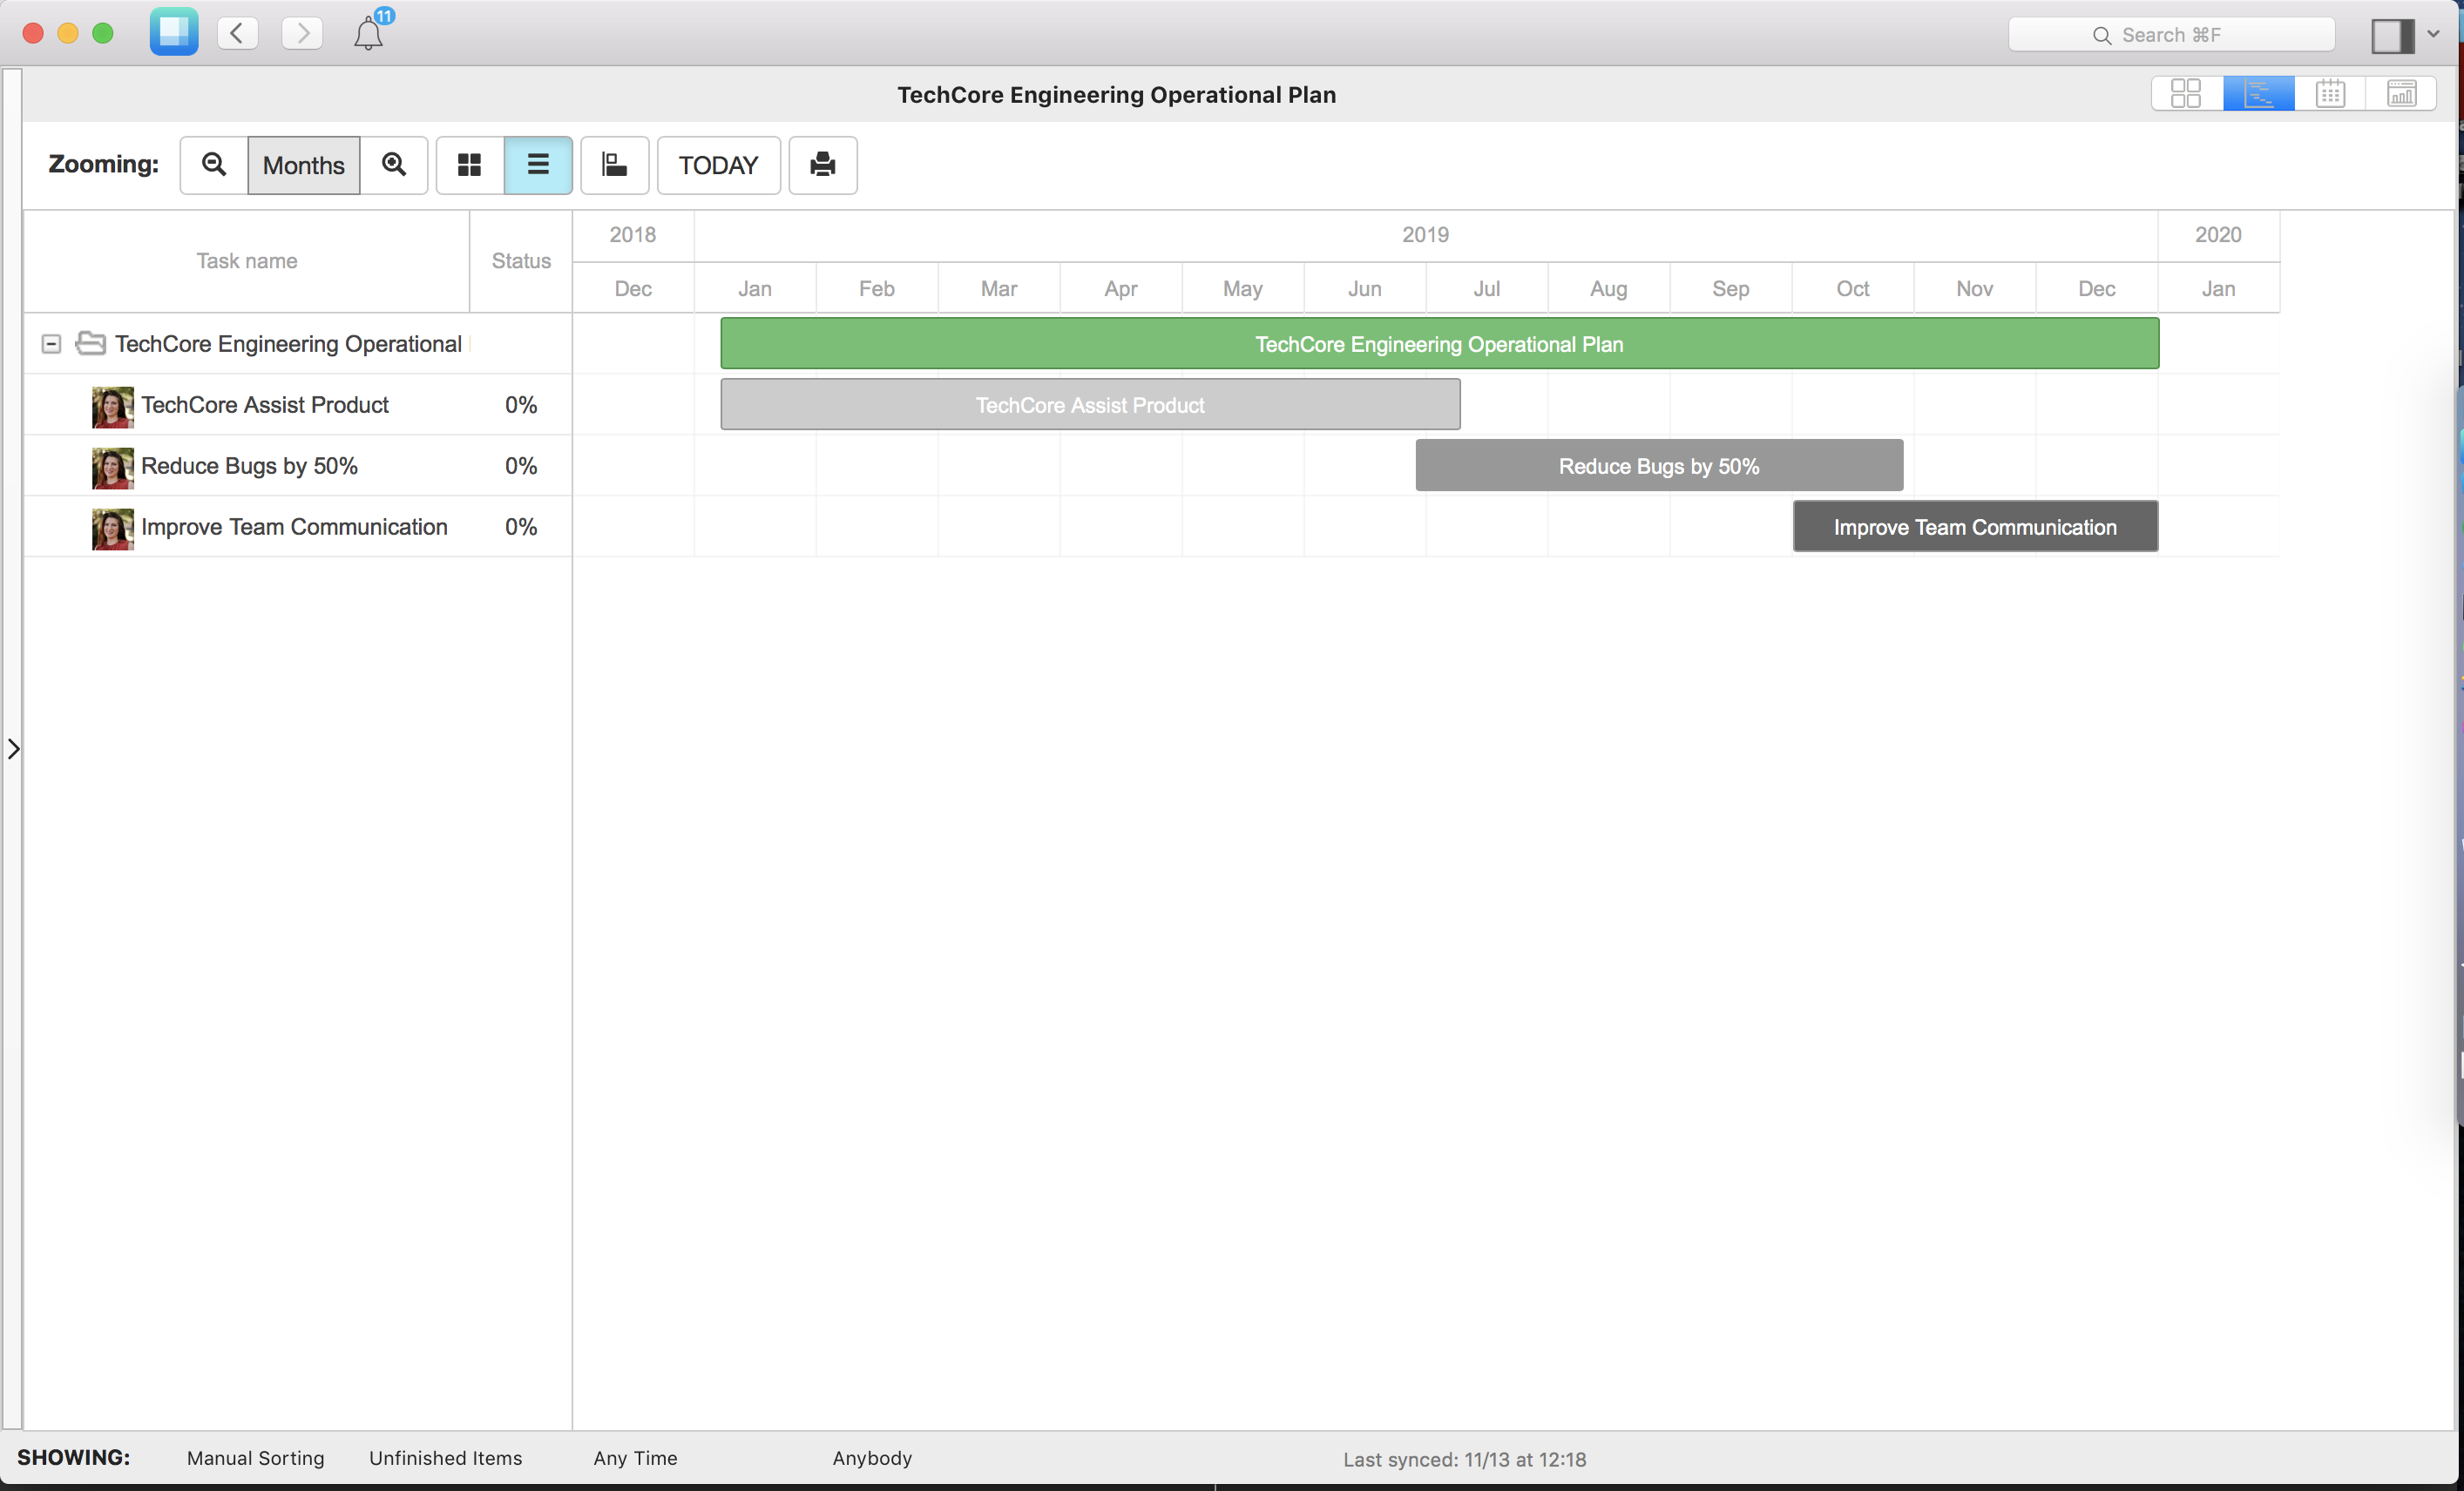This screenshot has width=2464, height=1491.
Task: Change Unfinished Items filter in status bar
Action: pyautogui.click(x=446, y=1458)
